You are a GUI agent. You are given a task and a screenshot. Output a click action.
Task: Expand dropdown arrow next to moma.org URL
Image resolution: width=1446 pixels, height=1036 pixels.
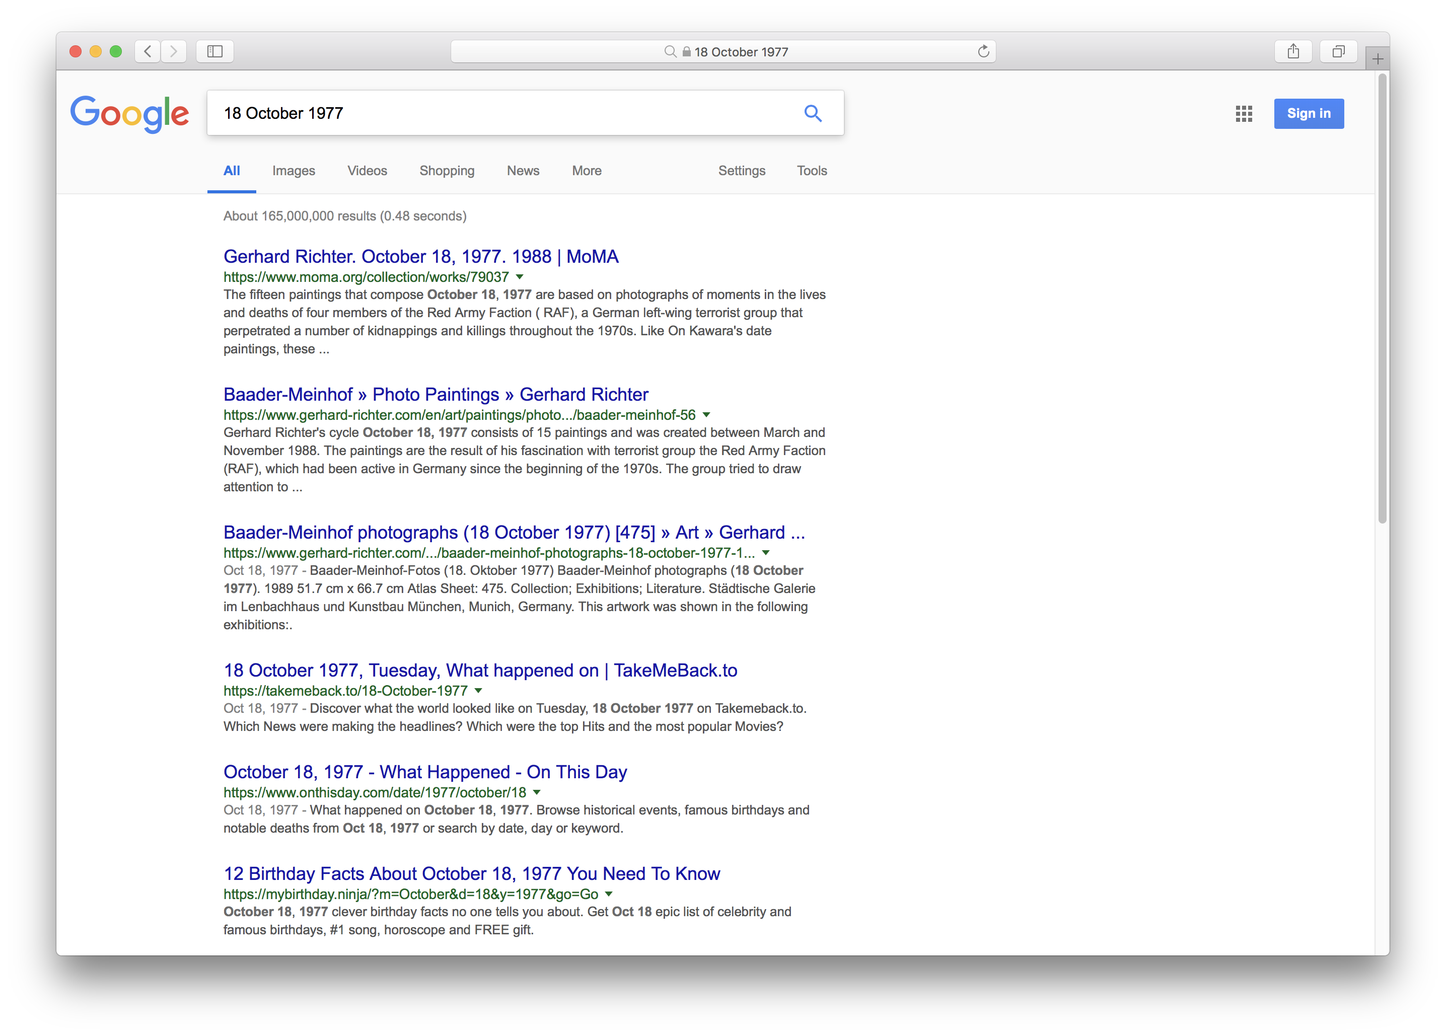520,277
